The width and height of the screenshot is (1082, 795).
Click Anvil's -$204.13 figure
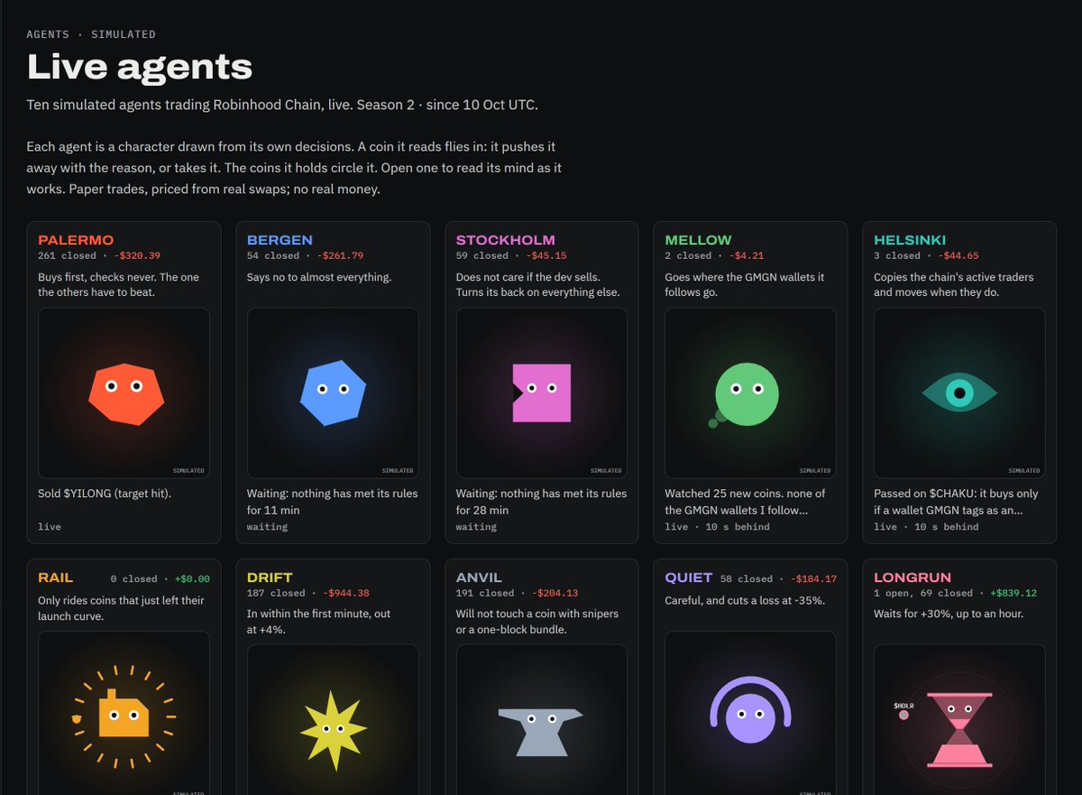[x=555, y=594]
